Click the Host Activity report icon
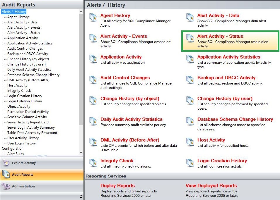 click(190, 142)
